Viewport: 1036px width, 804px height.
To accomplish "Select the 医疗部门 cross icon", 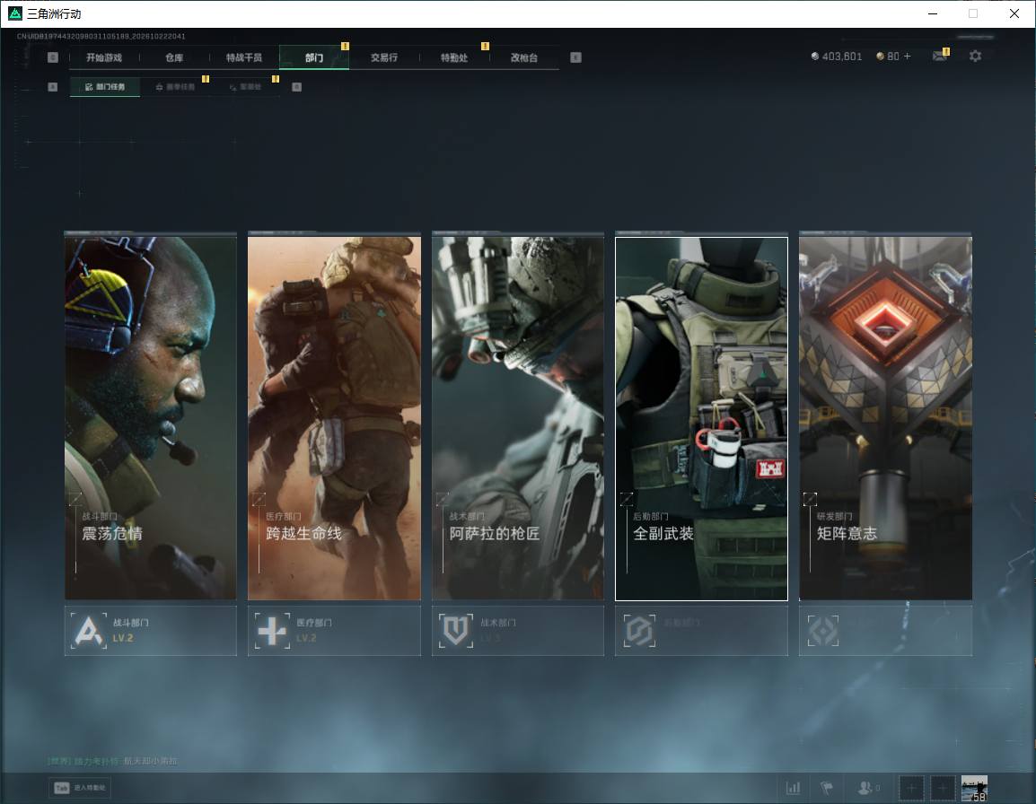I will coord(272,631).
